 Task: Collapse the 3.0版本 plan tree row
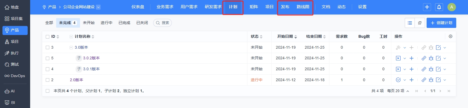click(x=71, y=48)
